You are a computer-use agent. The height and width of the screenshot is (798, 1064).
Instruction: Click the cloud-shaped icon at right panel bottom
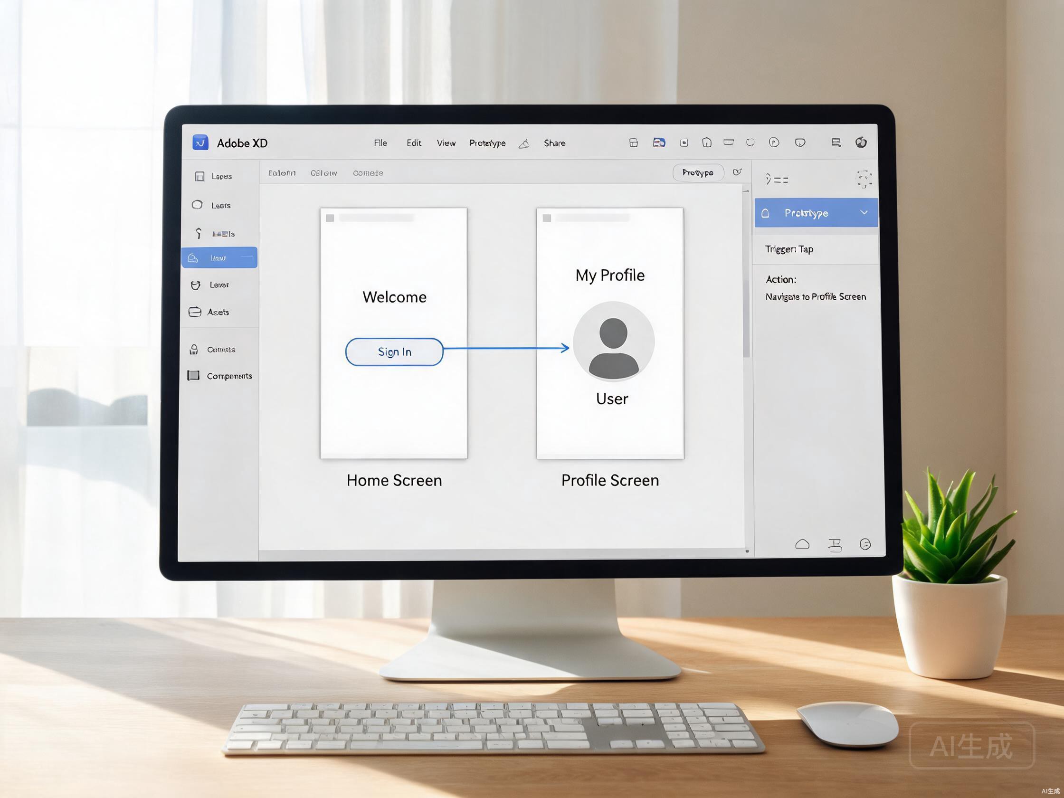pyautogui.click(x=802, y=544)
